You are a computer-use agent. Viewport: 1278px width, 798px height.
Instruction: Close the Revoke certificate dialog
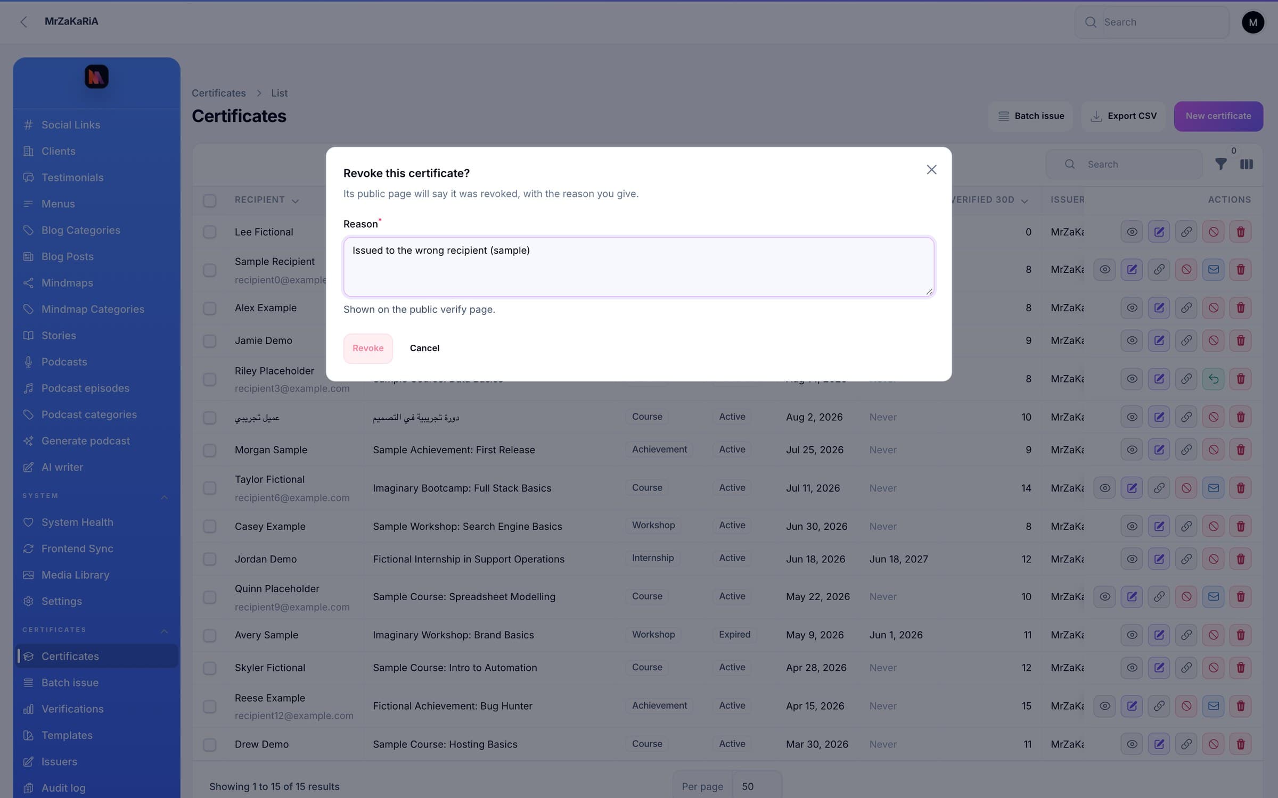tap(931, 170)
